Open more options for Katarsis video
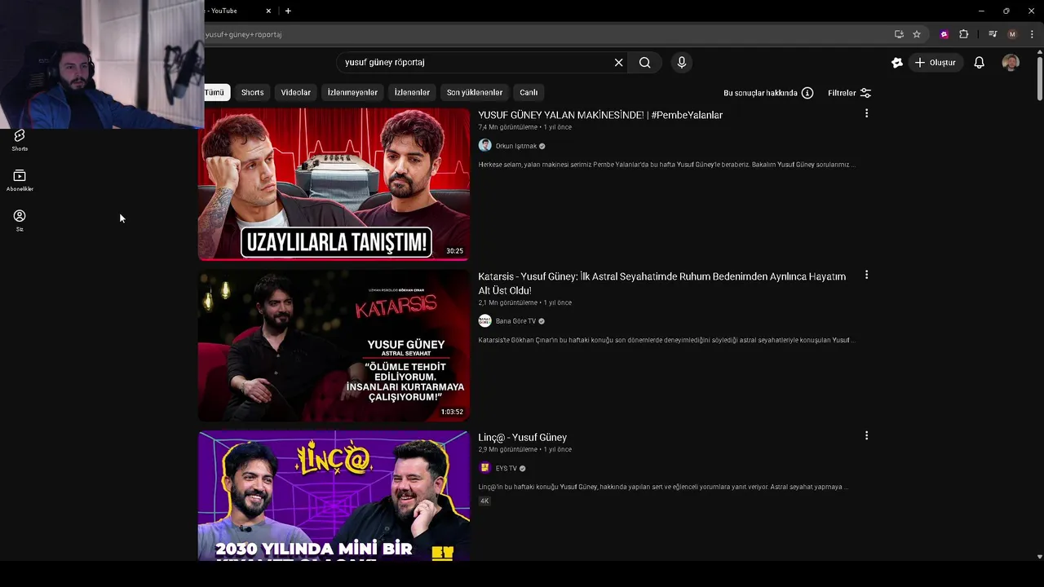The width and height of the screenshot is (1044, 587). (866, 275)
